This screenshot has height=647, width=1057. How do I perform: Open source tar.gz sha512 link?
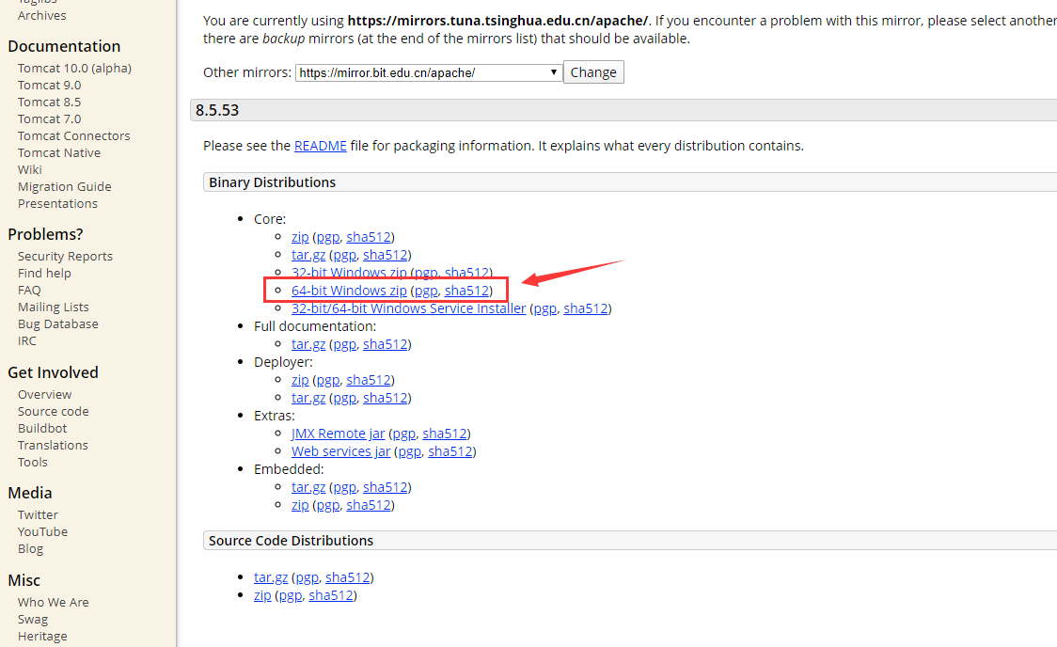[x=348, y=577]
